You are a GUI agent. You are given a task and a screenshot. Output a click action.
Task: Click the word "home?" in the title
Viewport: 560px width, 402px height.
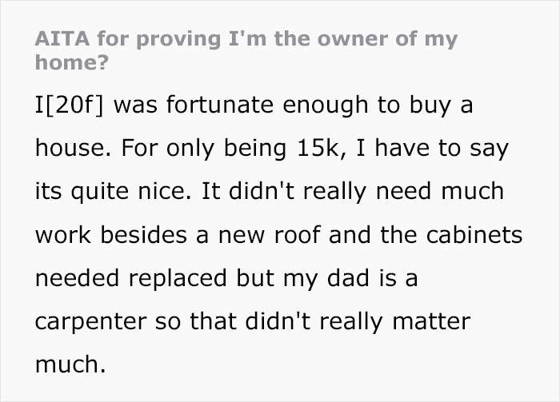[x=72, y=62]
